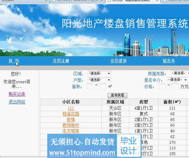Open the 首页 navigation menu item
189x158 pixels.
(x=14, y=61)
